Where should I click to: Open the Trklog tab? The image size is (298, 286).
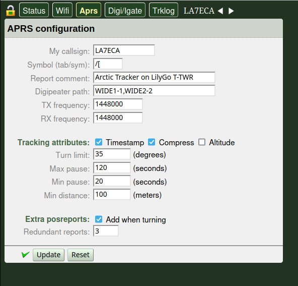[164, 10]
